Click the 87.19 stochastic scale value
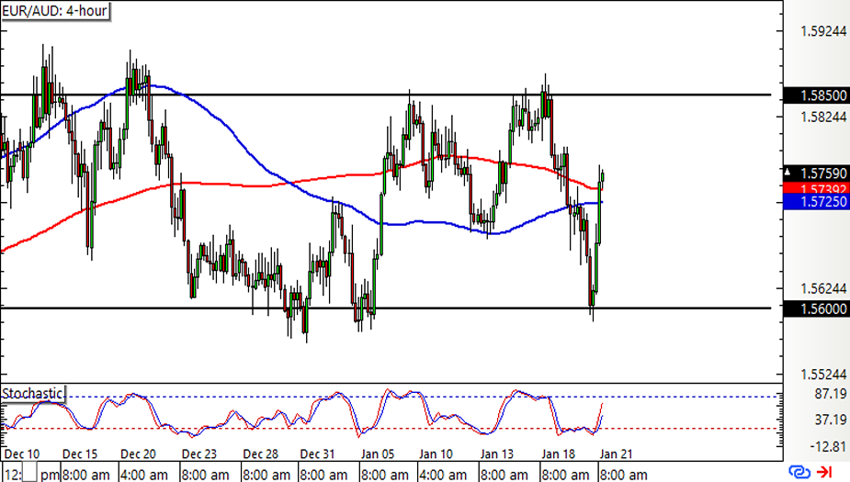Image resolution: width=850 pixels, height=482 pixels. (831, 394)
